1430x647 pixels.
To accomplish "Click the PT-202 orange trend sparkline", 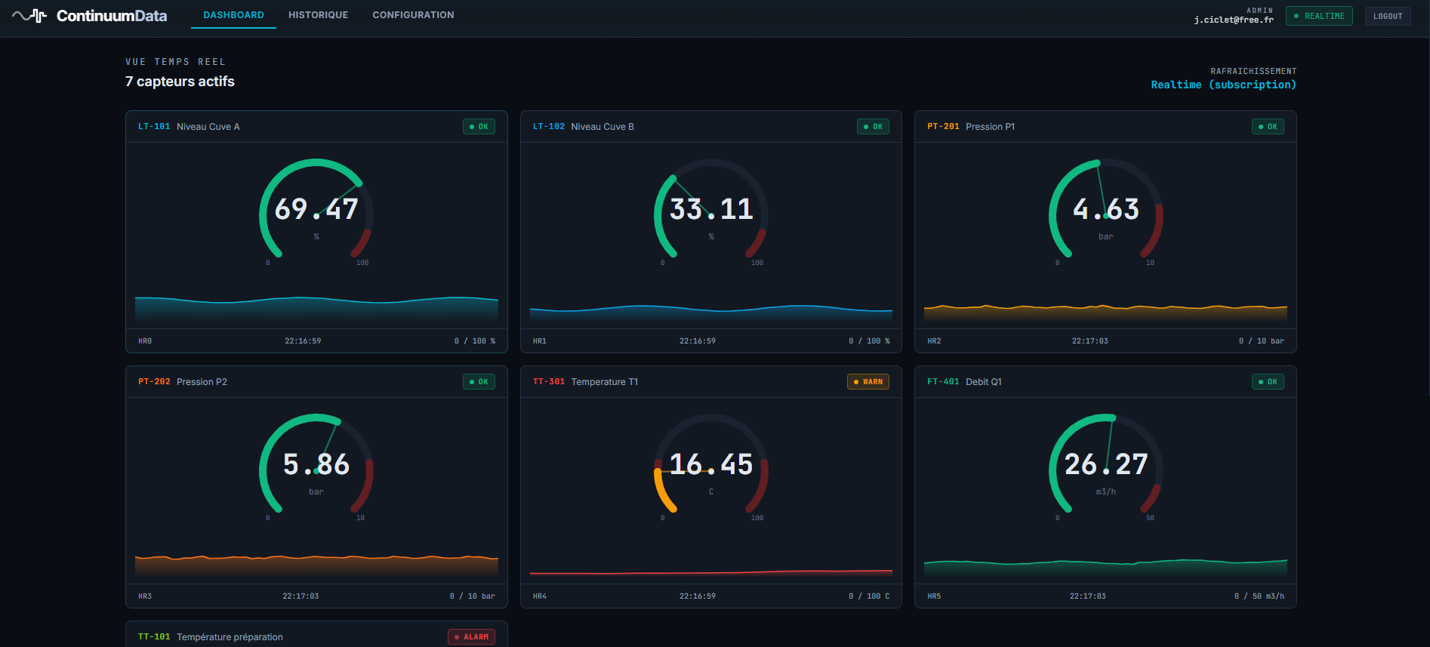I will pyautogui.click(x=316, y=566).
